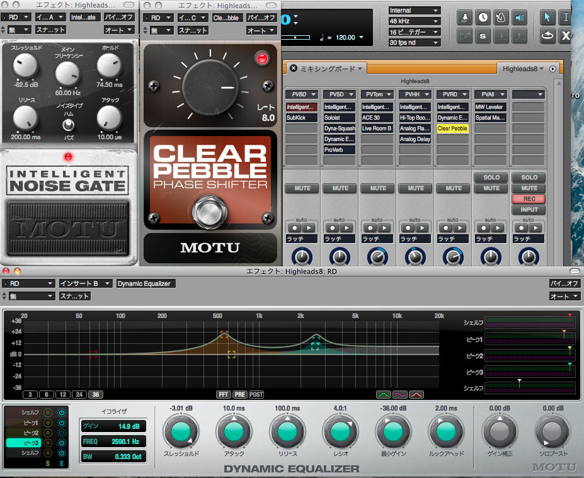The width and height of the screenshot is (584, 478).
Task: Open the tempo 120.00 dropdown arrow
Action: pyautogui.click(x=361, y=38)
